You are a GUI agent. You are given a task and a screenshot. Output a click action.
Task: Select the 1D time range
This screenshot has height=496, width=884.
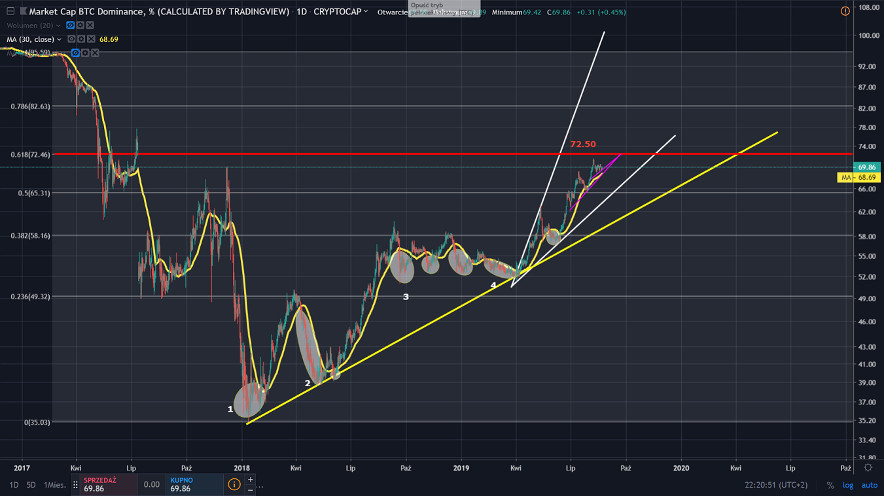[x=14, y=485]
